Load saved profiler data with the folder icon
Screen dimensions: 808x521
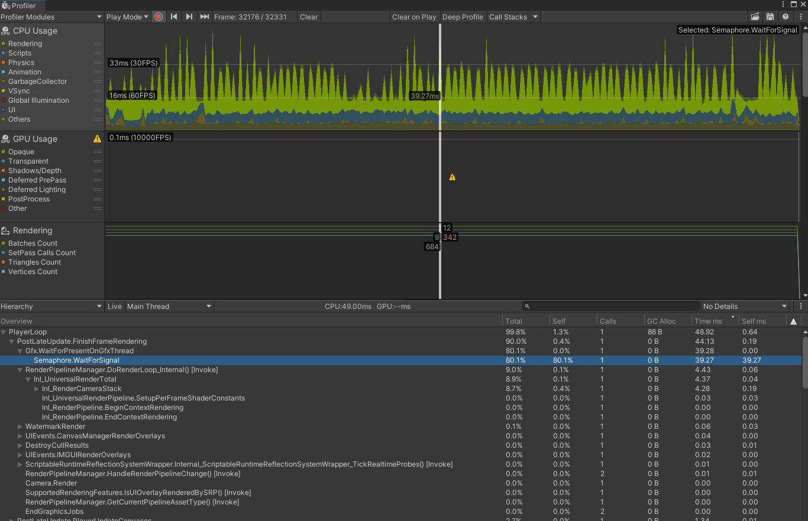[755, 17]
